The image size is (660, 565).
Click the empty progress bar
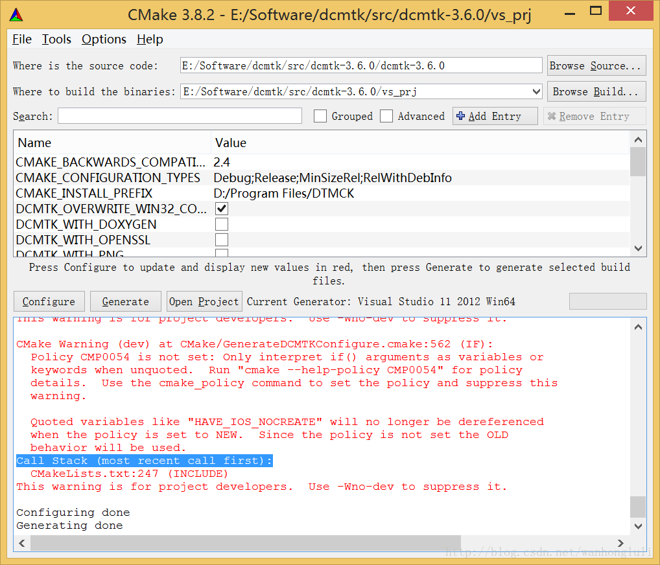click(607, 301)
